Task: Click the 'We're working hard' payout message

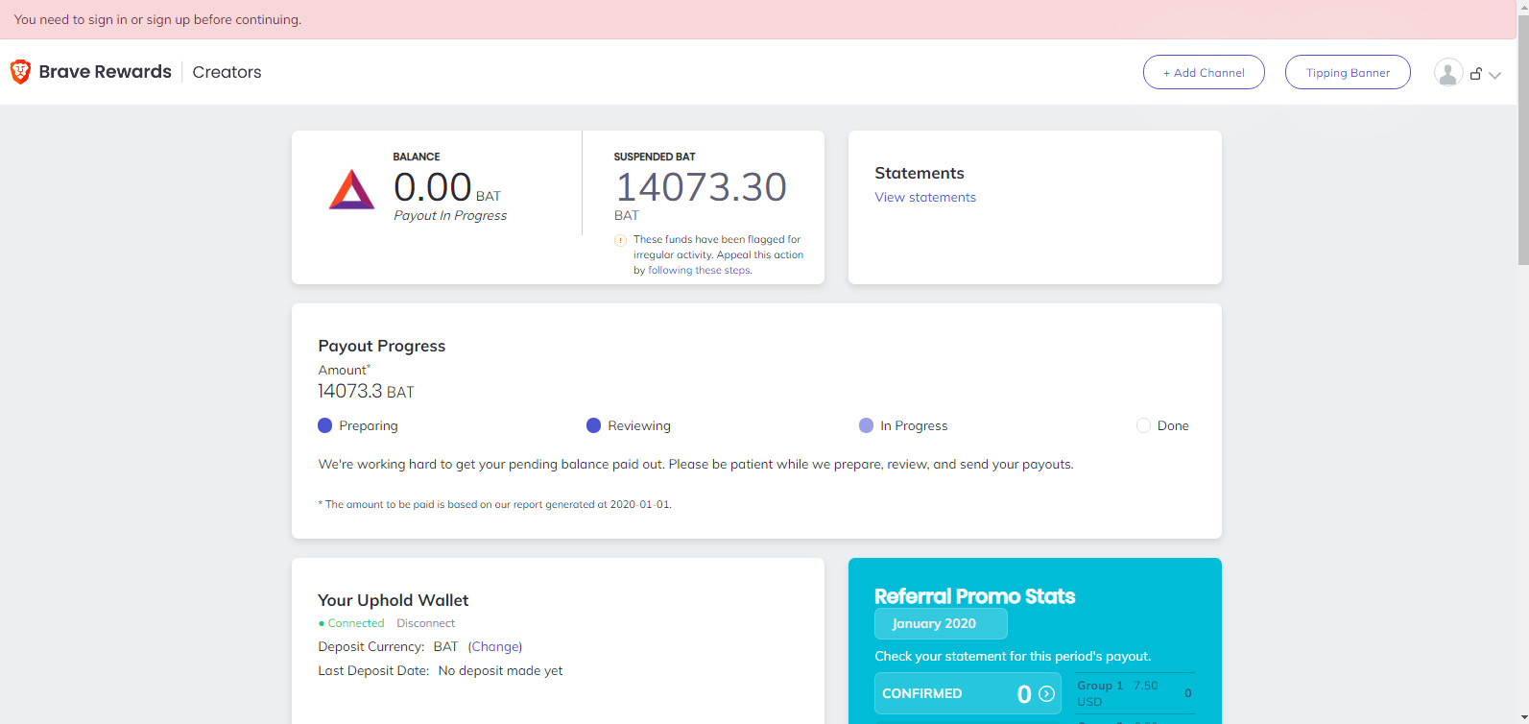Action: [x=696, y=465]
